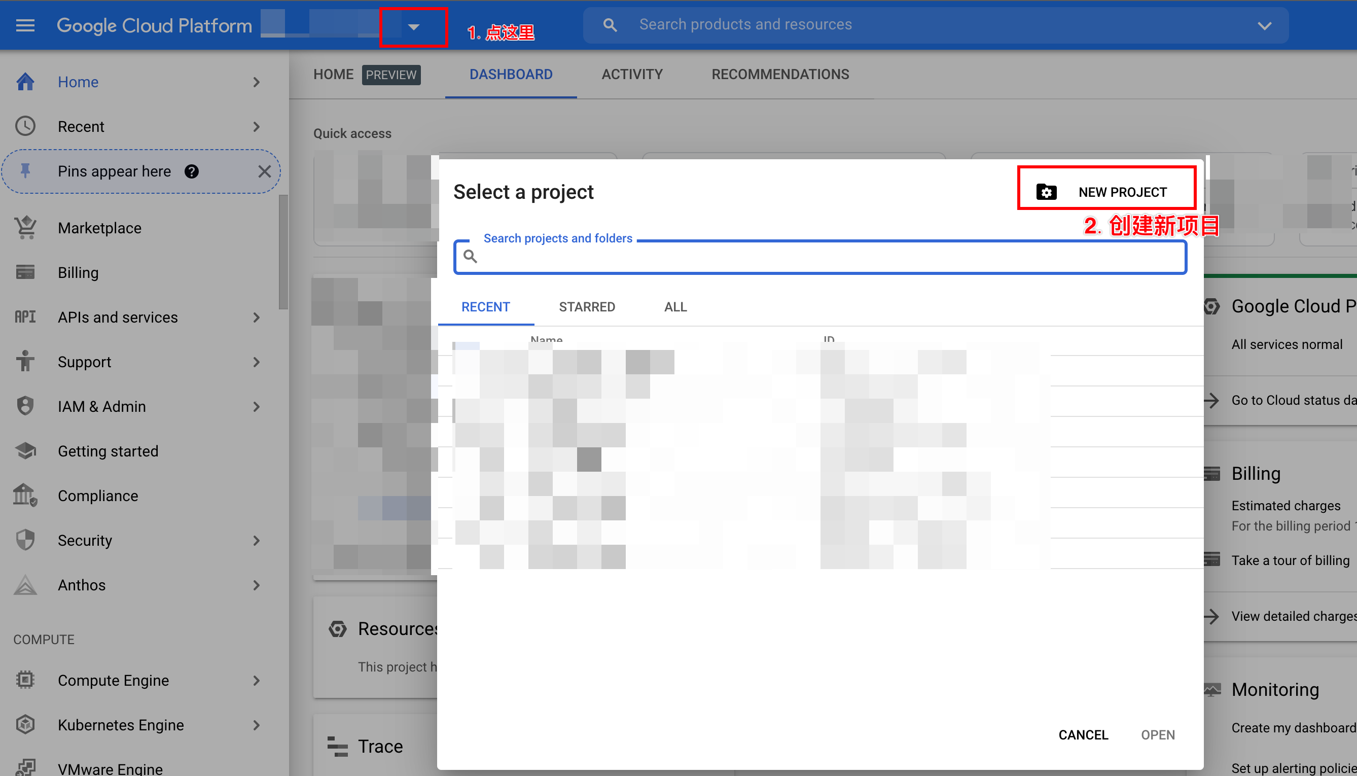Expand the Security submenu arrow
Image resolution: width=1357 pixels, height=776 pixels.
click(256, 541)
